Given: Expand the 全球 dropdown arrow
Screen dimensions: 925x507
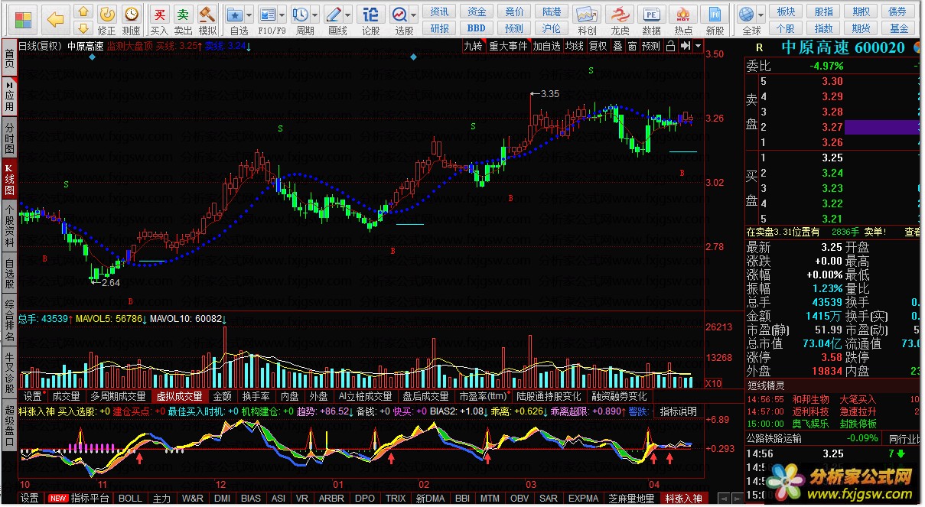Looking at the screenshot, I should [x=762, y=15].
